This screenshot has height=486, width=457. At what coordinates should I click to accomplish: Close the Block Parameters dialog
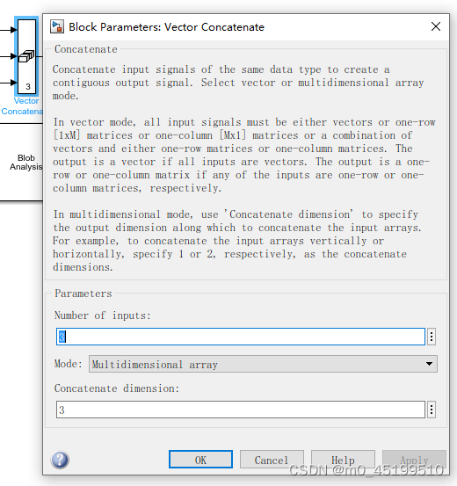pos(436,26)
